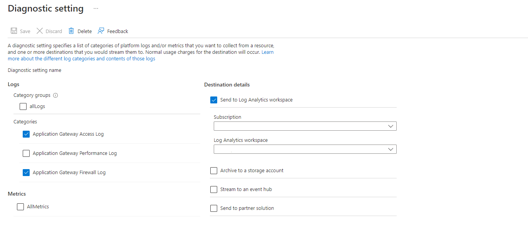Disable Send to Log Analytics workspace
This screenshot has width=528, height=251.
click(214, 100)
